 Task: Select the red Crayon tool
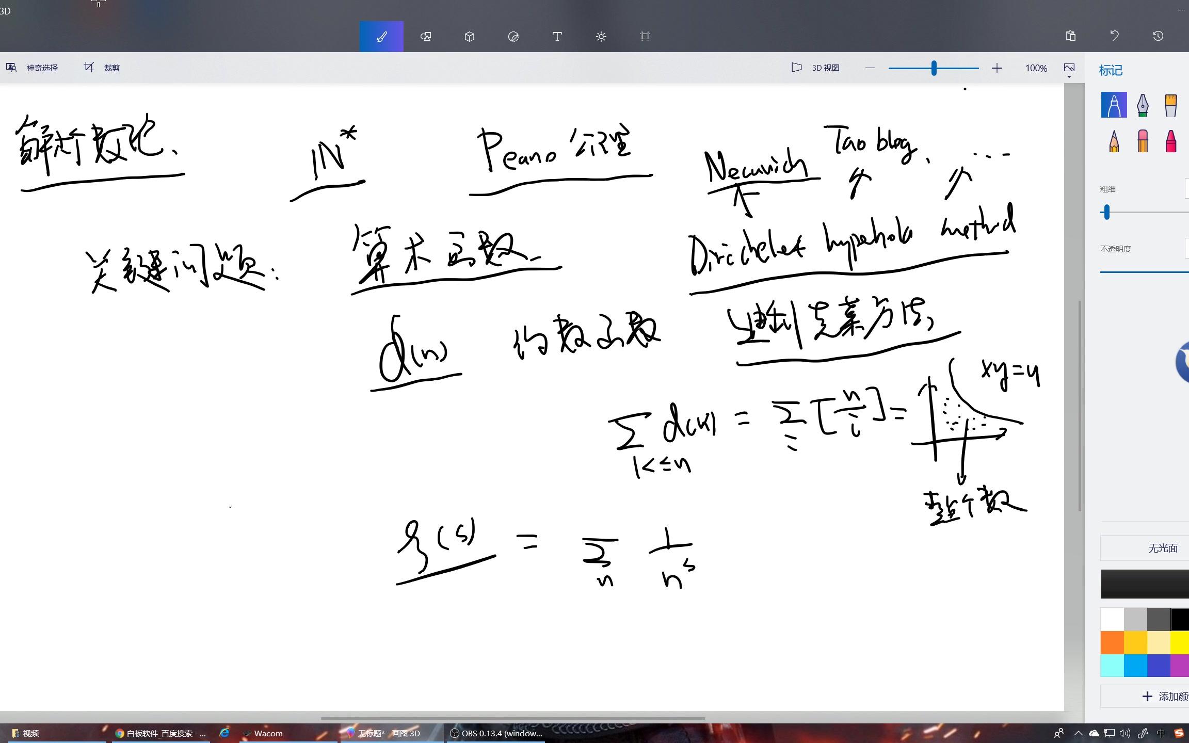point(1170,140)
